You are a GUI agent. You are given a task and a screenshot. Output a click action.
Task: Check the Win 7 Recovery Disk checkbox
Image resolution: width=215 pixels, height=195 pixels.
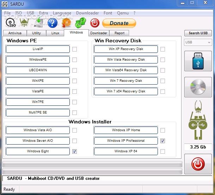click(x=162, y=81)
